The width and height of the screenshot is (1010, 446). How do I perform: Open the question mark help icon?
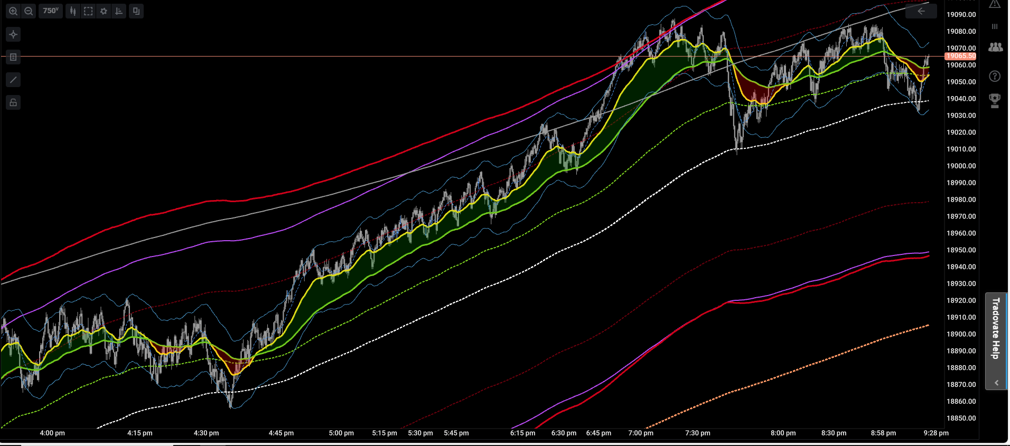point(995,77)
